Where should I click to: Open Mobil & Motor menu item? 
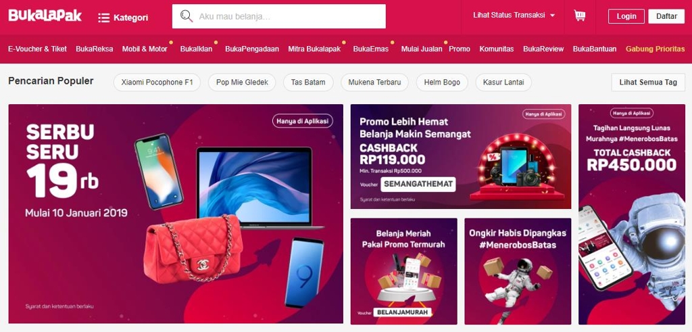point(145,49)
